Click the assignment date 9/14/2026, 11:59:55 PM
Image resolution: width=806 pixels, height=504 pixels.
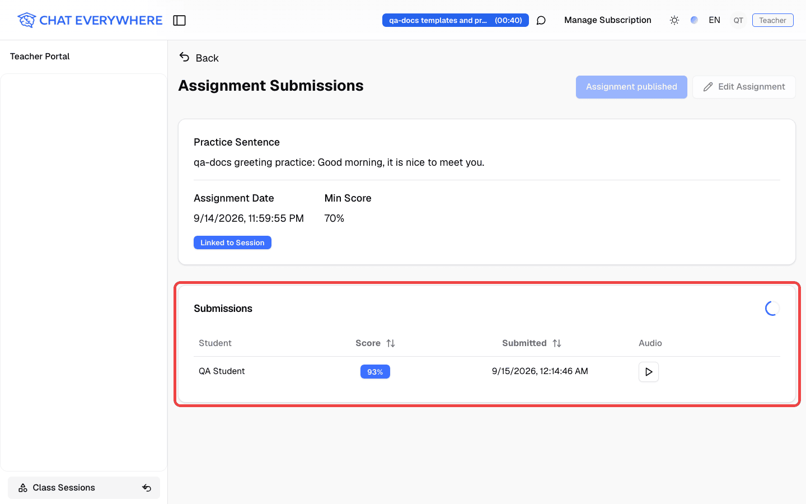249,218
